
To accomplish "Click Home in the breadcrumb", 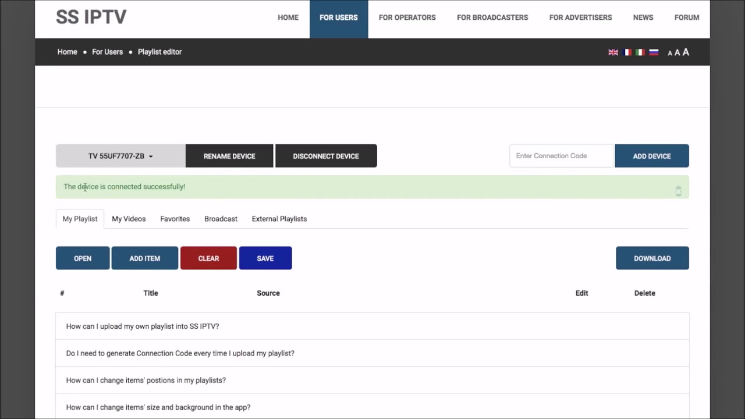I will 68,52.
